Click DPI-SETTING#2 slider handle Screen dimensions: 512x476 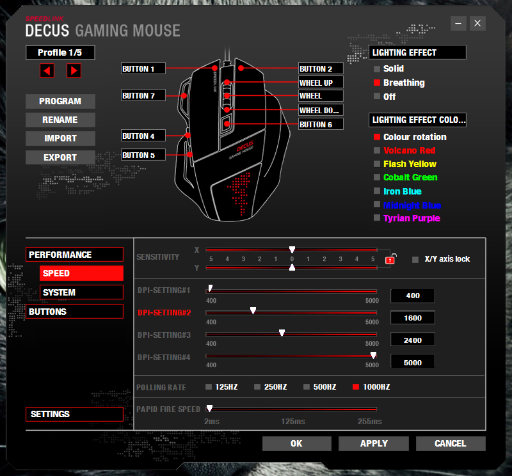[253, 310]
